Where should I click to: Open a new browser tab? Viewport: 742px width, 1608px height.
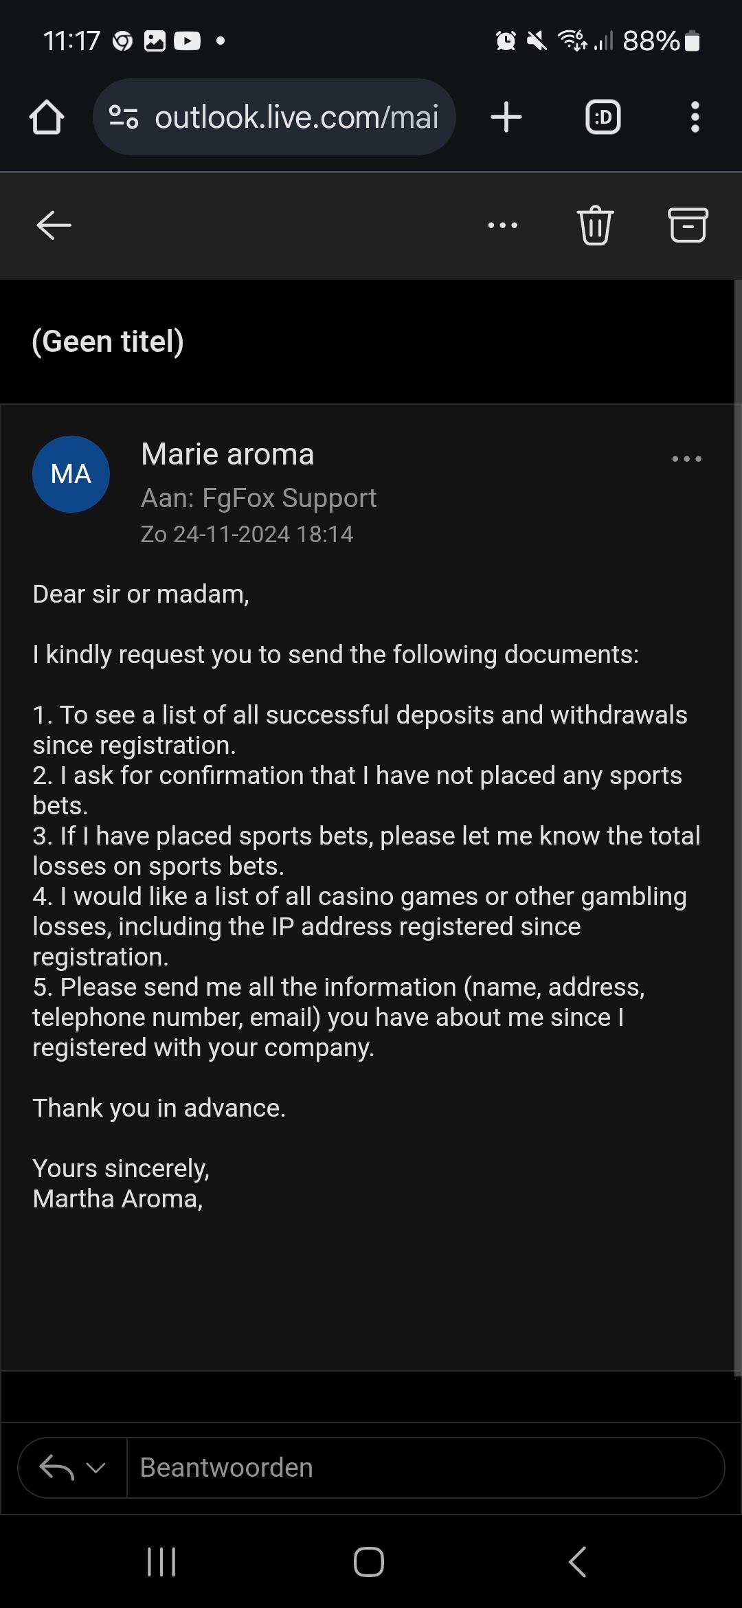506,117
